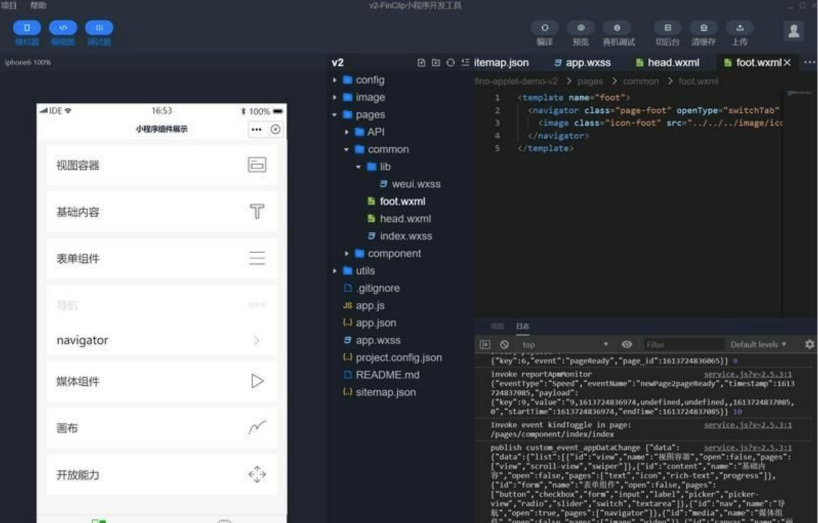
Task: Open the top context dropdown
Action: tap(565, 345)
